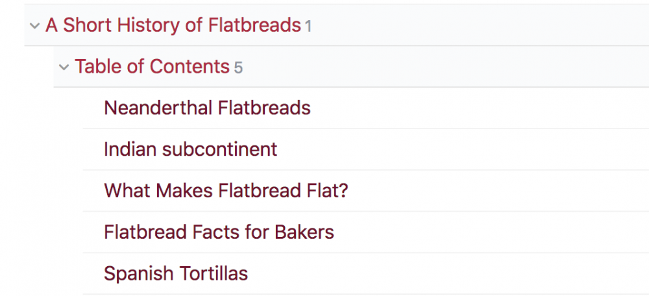Click empty space in the Spanish Tortillas row
649x296 pixels.
pyautogui.click(x=448, y=273)
